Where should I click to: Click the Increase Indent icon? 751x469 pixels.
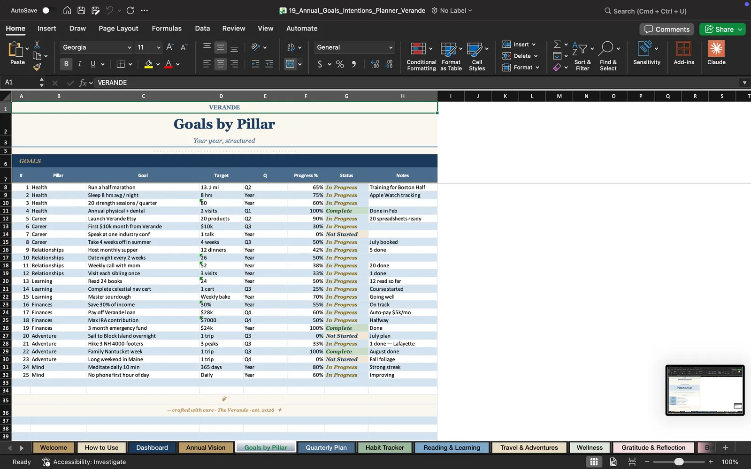[x=269, y=64]
